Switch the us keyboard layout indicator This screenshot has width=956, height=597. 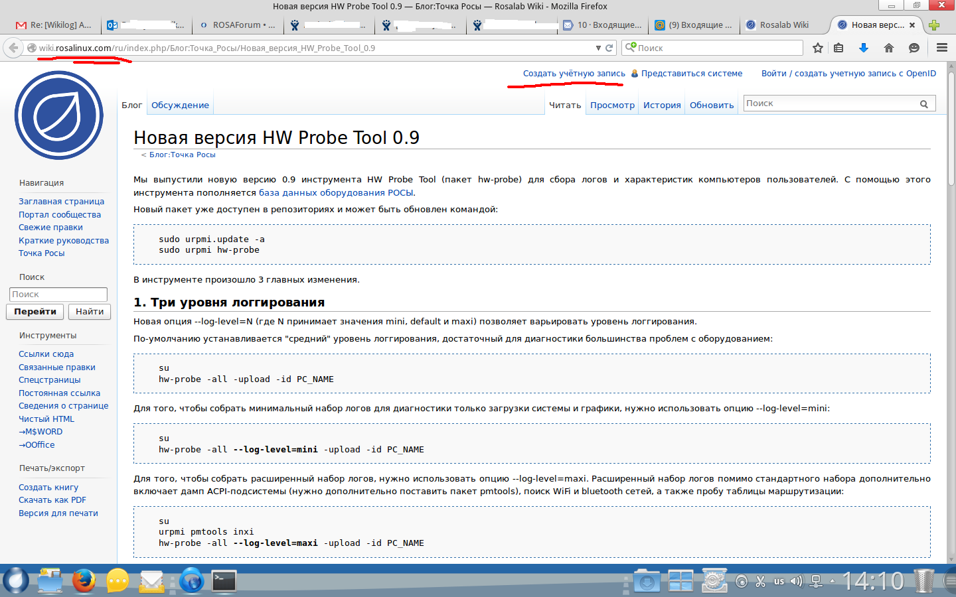pos(779,582)
